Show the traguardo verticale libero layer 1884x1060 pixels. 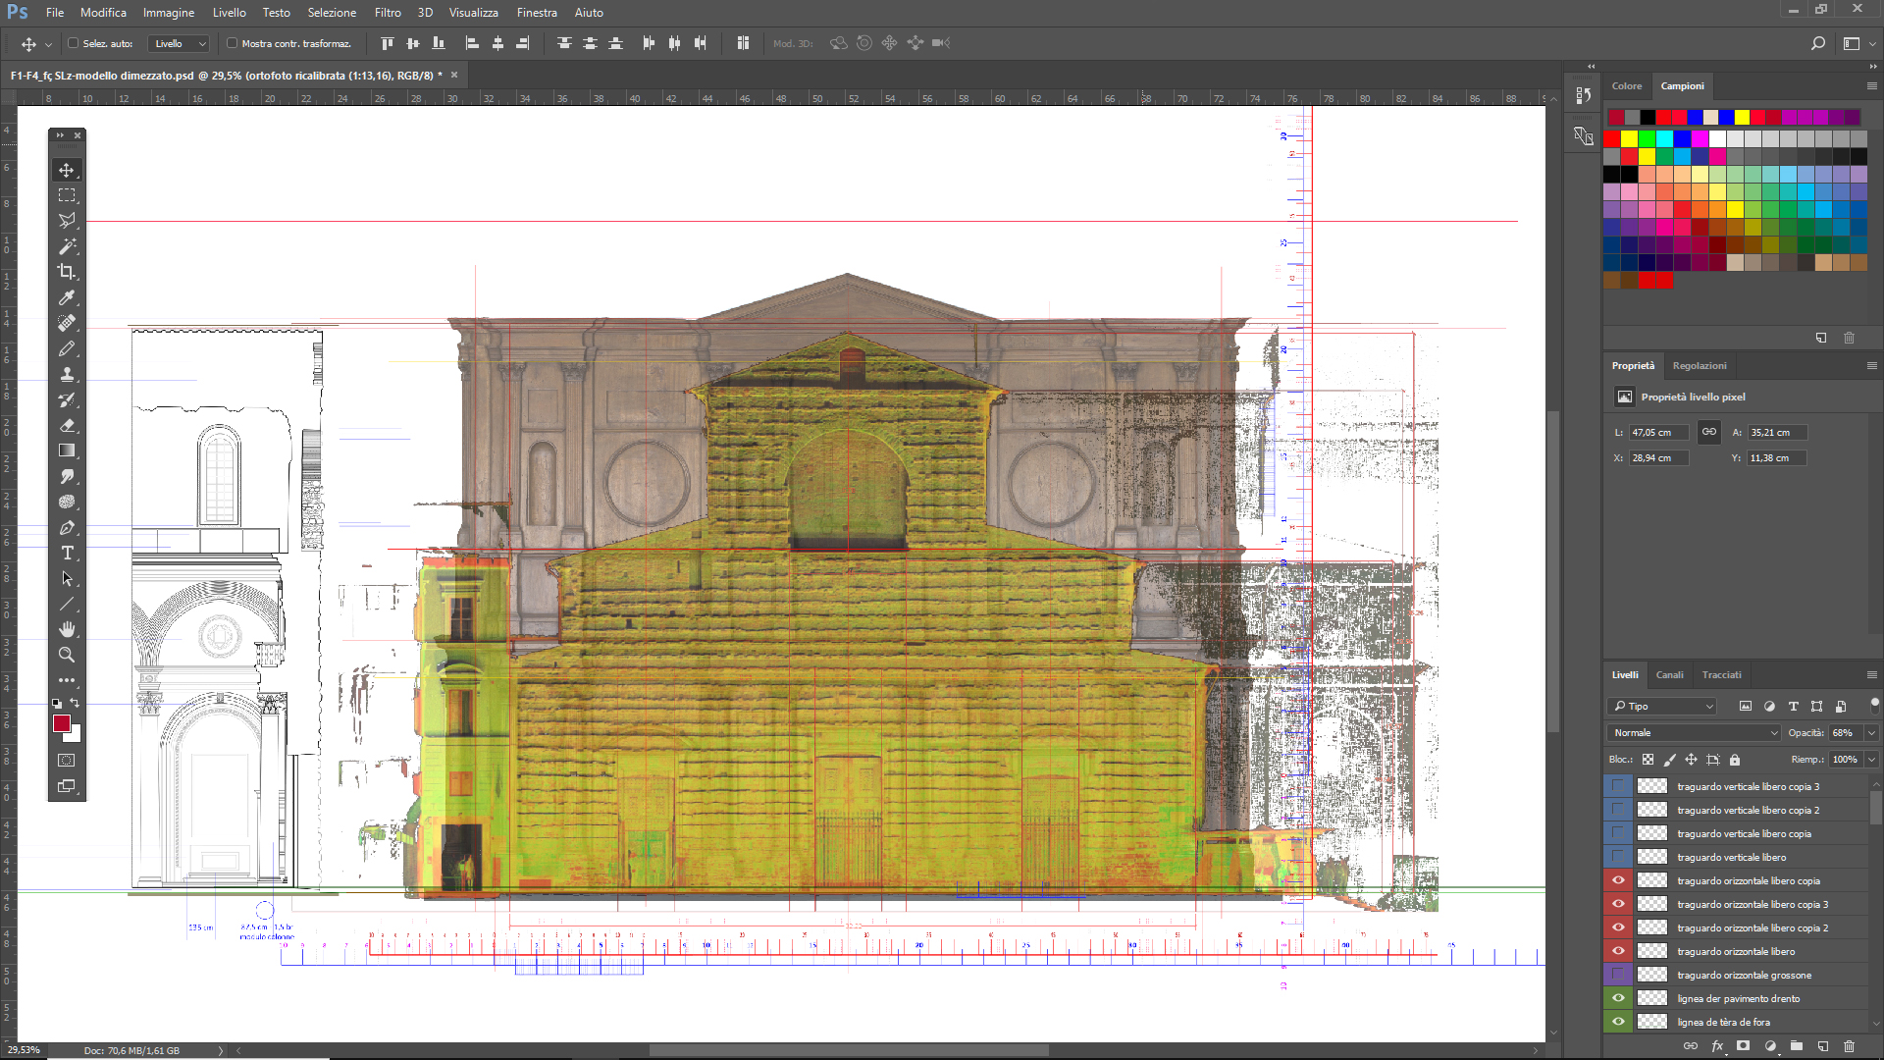click(1618, 857)
